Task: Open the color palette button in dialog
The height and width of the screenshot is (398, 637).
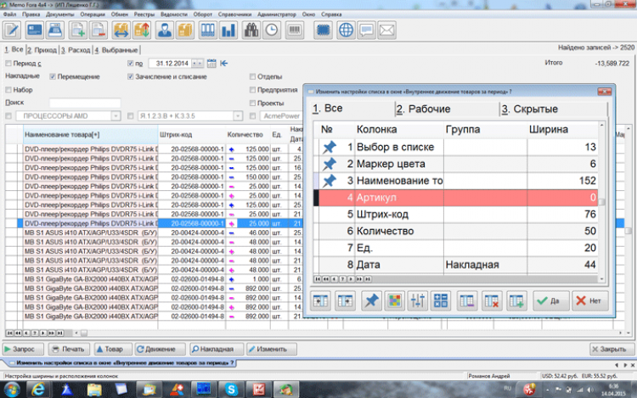Action: [394, 300]
